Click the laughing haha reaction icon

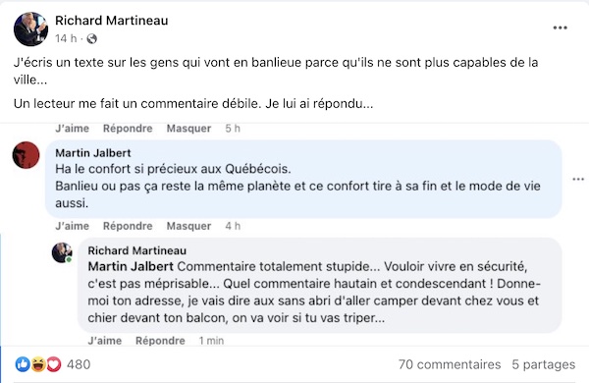(x=38, y=364)
